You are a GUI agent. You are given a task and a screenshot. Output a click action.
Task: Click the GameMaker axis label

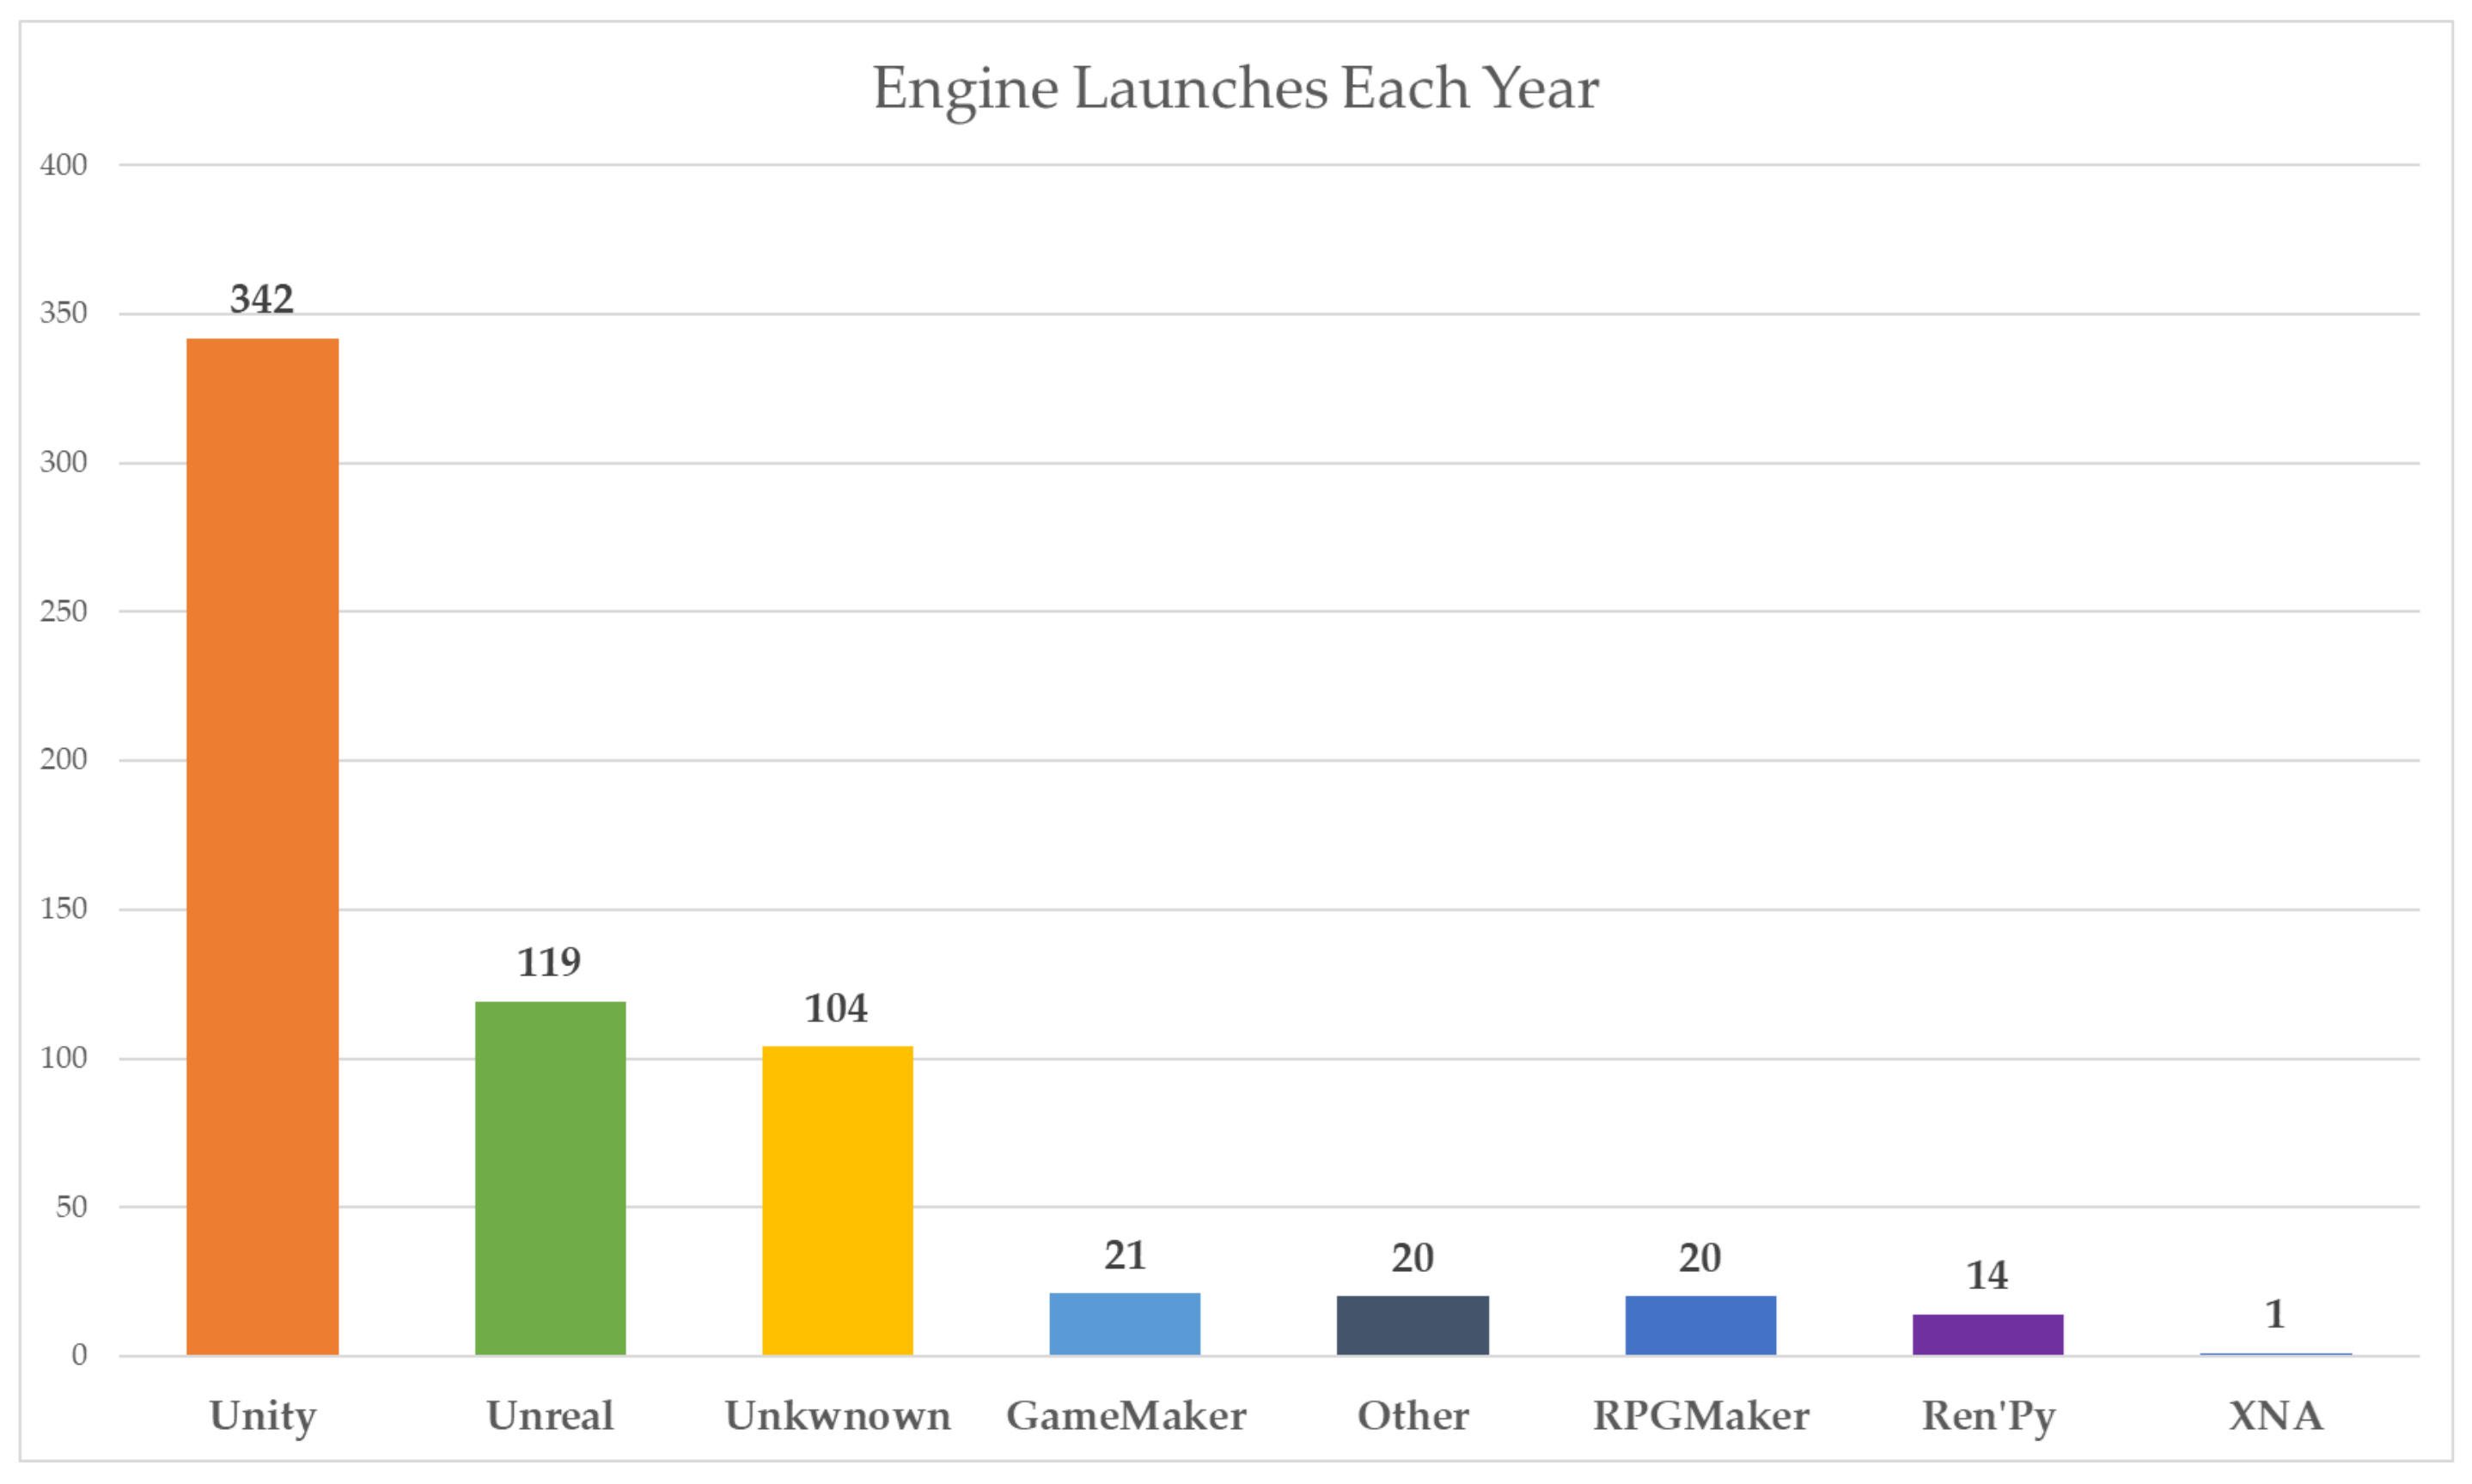click(x=1126, y=1416)
